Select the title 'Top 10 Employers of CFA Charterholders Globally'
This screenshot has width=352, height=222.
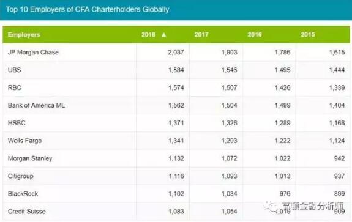point(88,9)
